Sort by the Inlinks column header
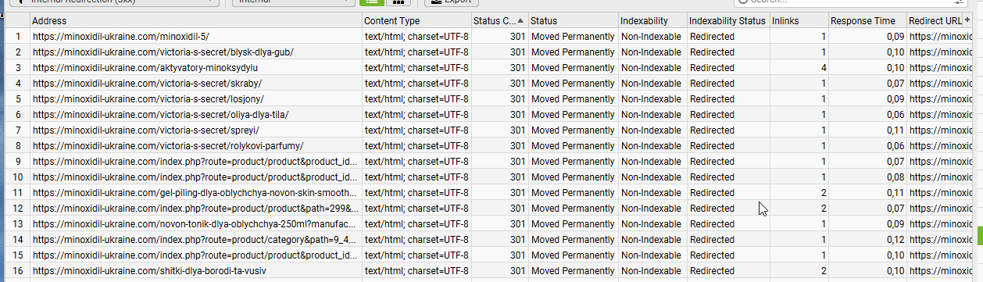 click(799, 21)
